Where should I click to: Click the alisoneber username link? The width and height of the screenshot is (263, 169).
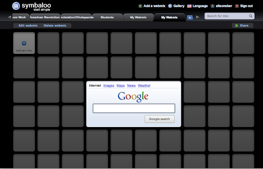224,6
